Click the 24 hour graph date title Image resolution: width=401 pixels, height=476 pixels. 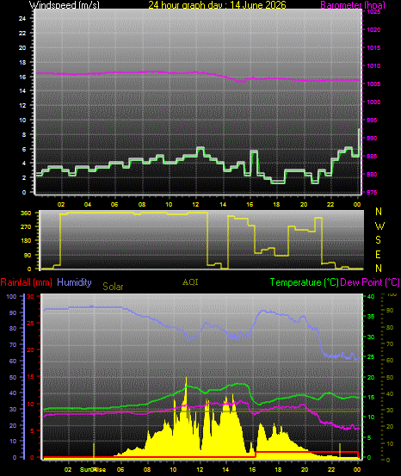[x=217, y=5]
